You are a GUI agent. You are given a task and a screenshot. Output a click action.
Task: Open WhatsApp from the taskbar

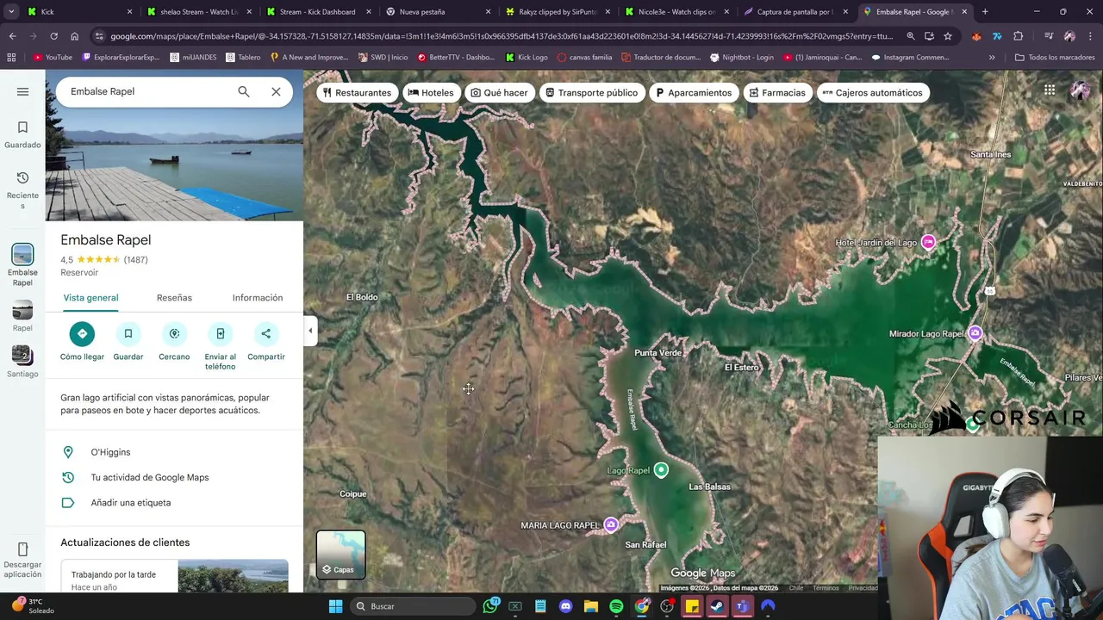[490, 606]
